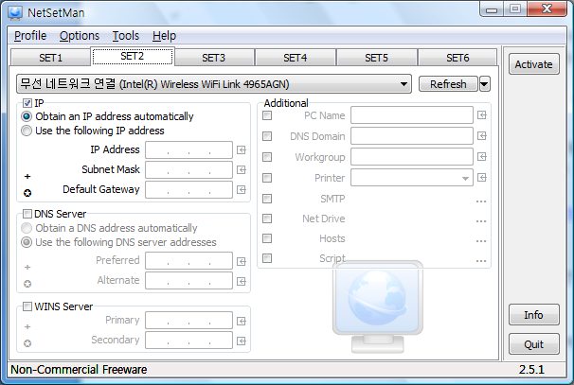Switch to the SET4 tab

click(x=296, y=58)
